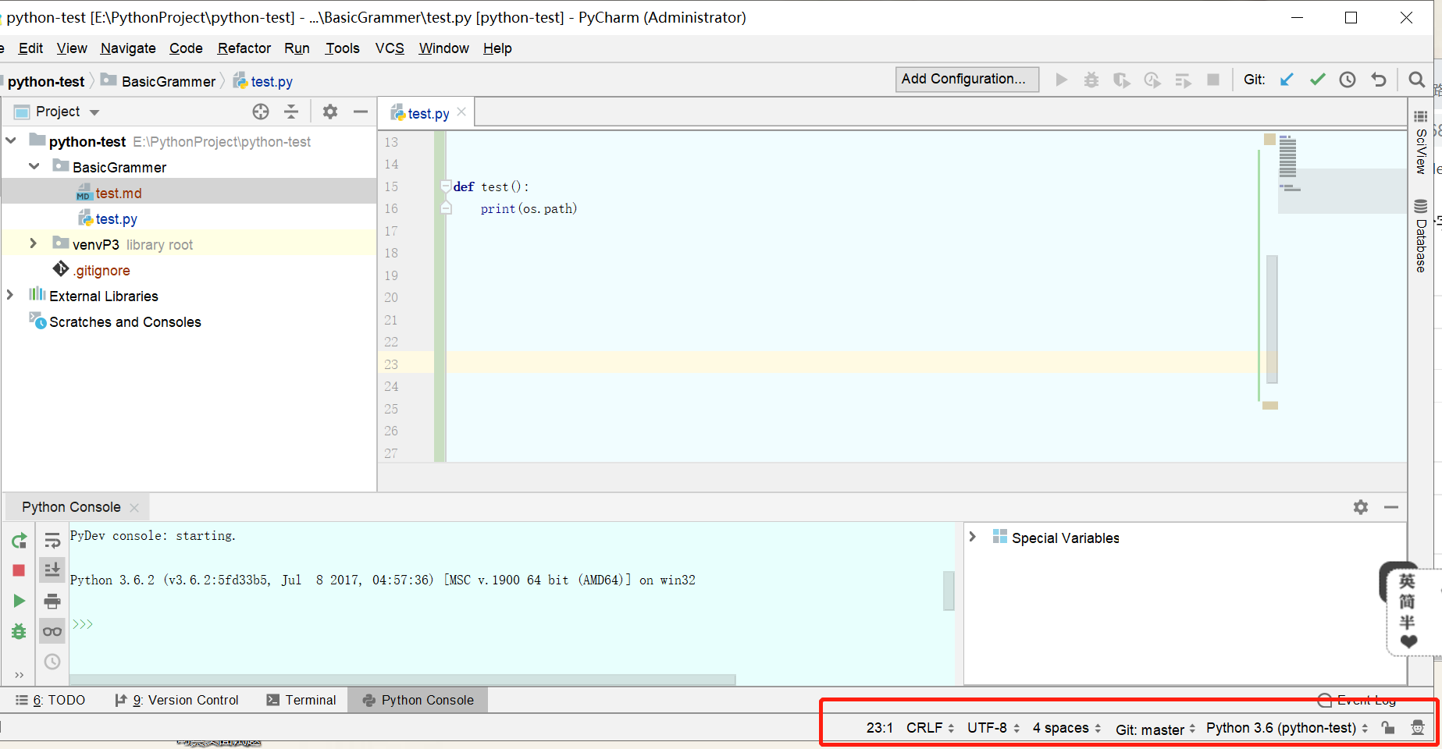
Task: Open SciView side panel
Action: click(1421, 142)
